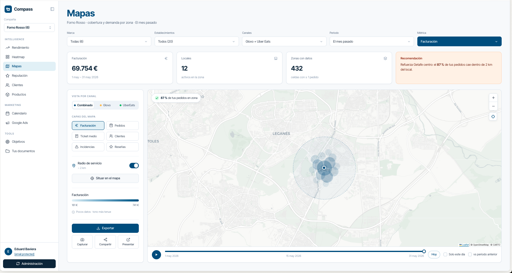Viewport: 512px width, 273px height.
Task: Click the Compartir share button
Action: pyautogui.click(x=105, y=242)
